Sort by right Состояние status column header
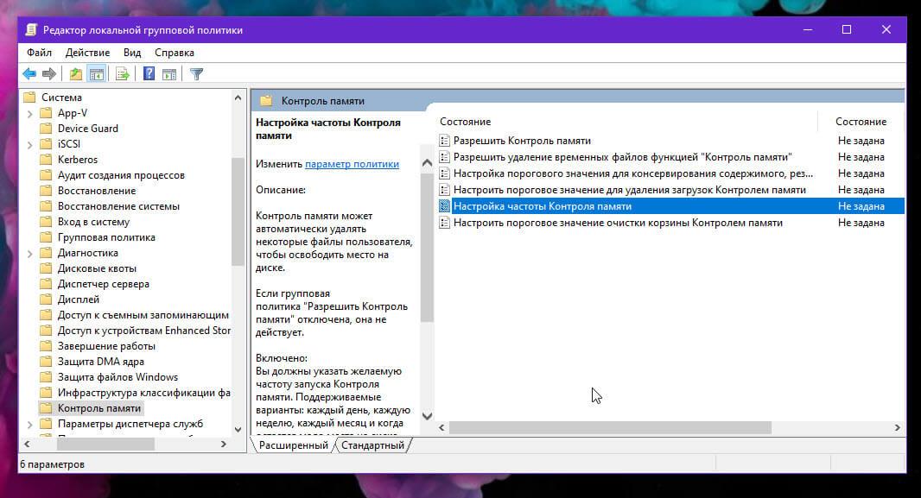The image size is (921, 498). (861, 122)
